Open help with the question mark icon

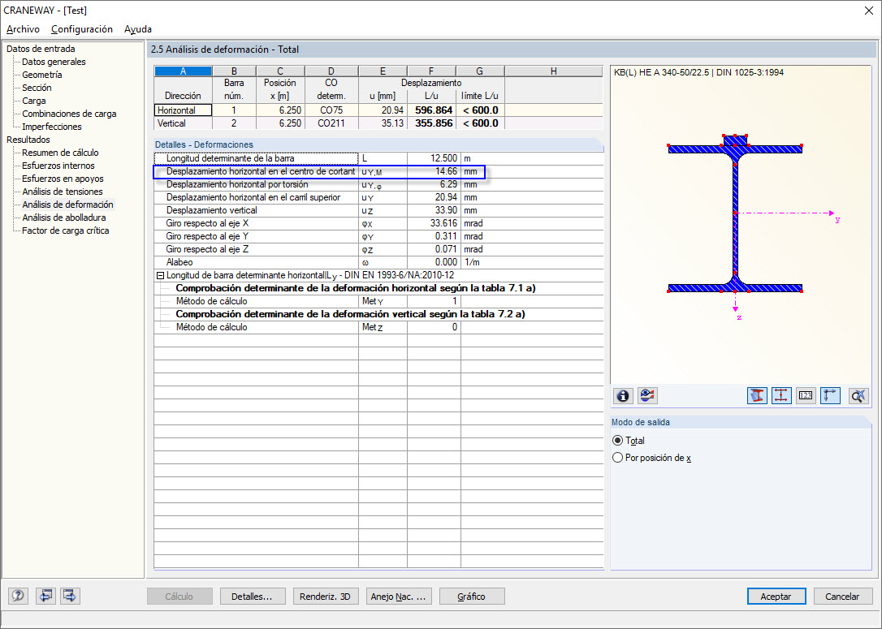18,596
